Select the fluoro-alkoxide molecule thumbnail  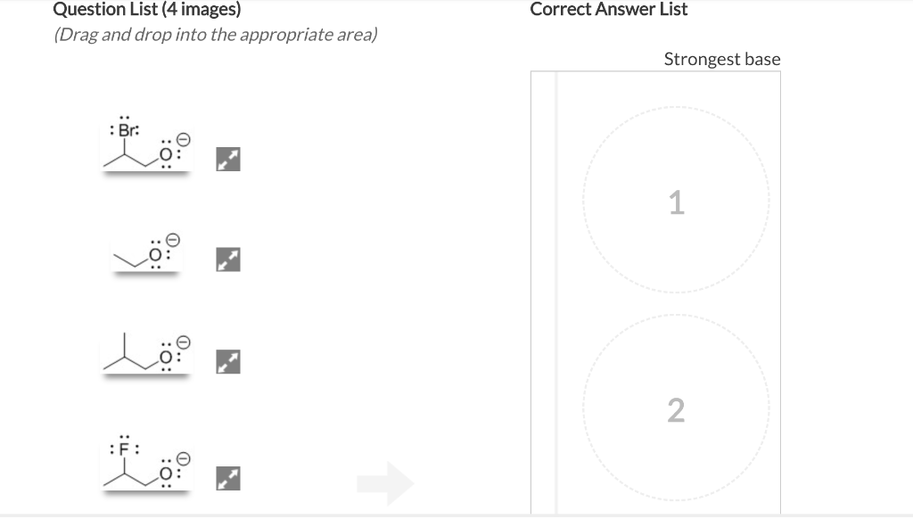[145, 471]
